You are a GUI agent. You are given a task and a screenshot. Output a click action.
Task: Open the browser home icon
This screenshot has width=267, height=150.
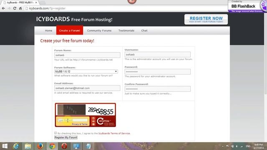click(20, 8)
